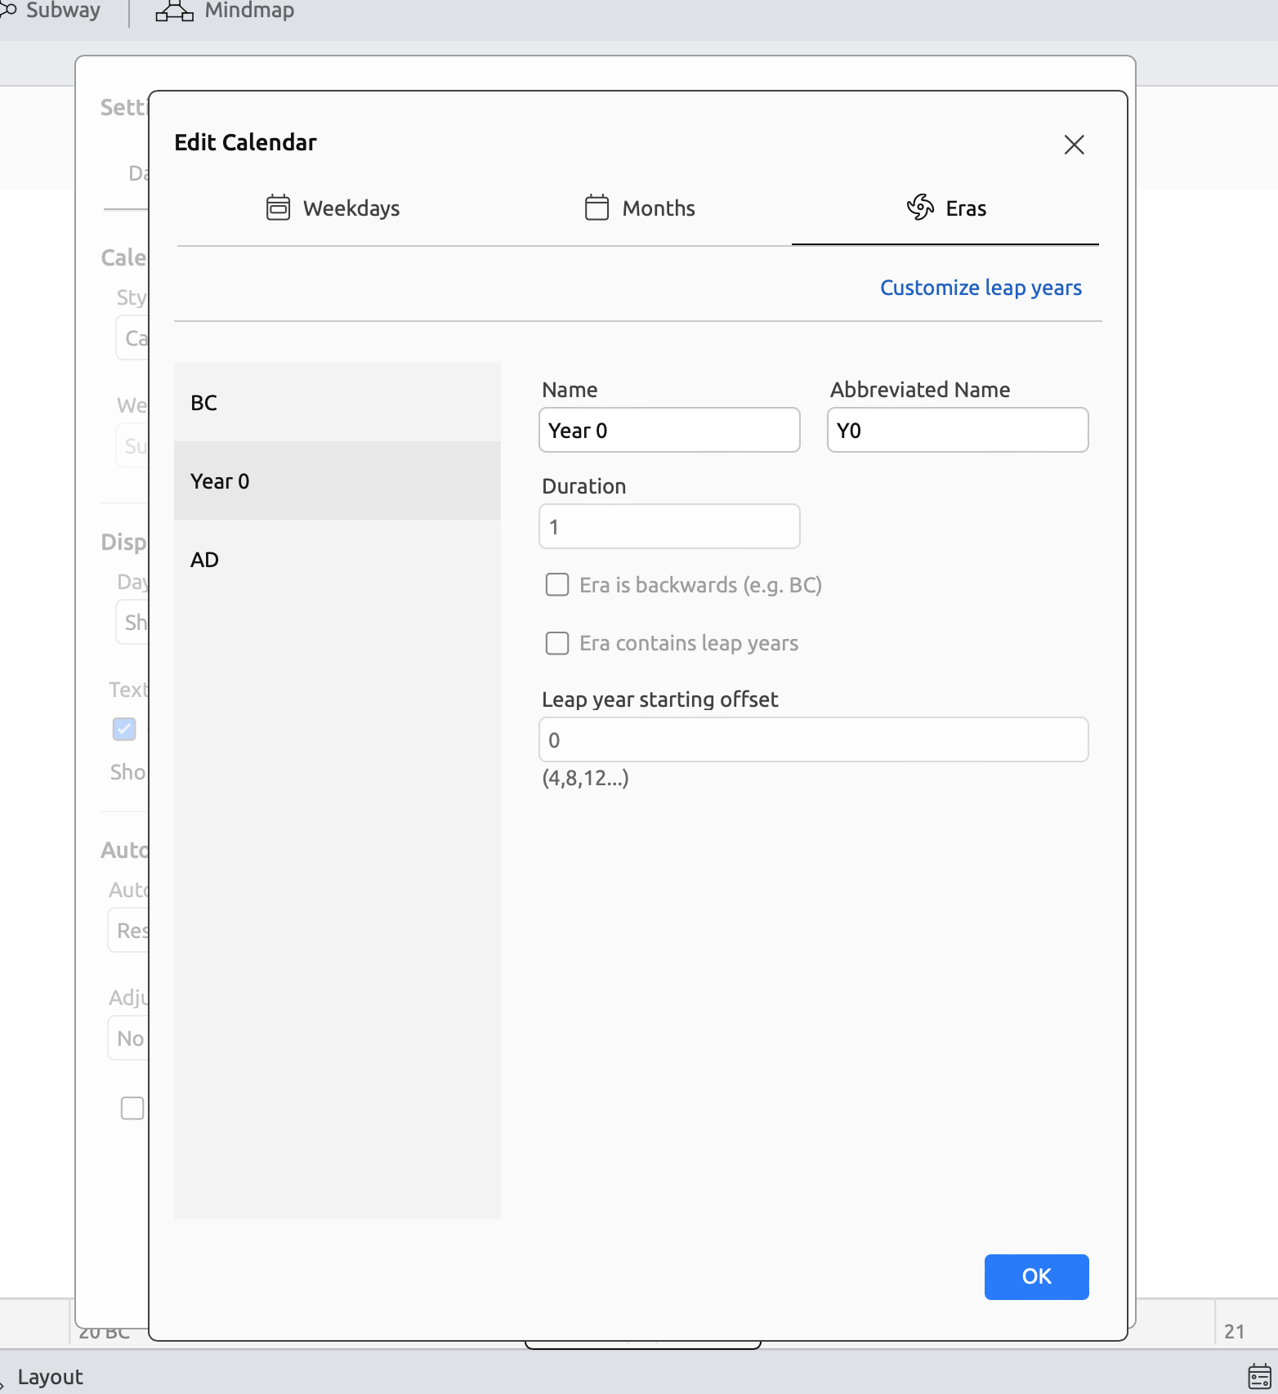Click the Eras swirl icon
This screenshot has height=1394, width=1278.
[920, 208]
